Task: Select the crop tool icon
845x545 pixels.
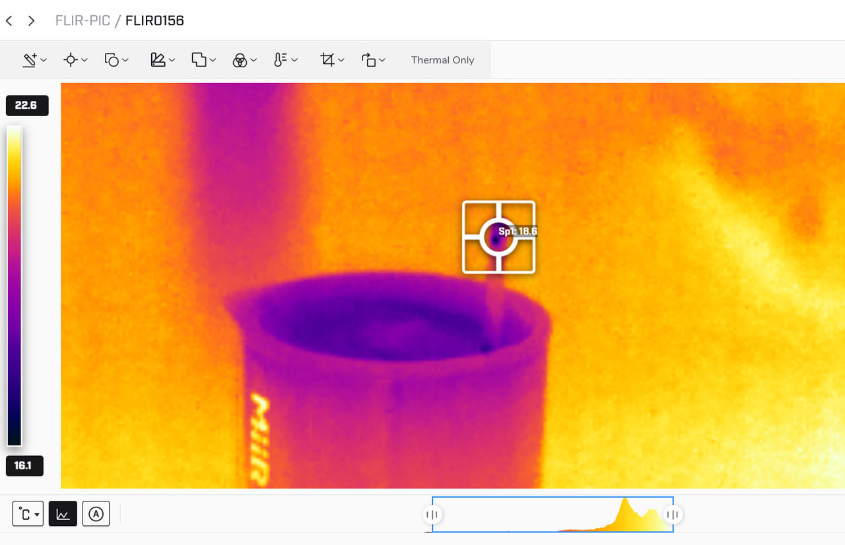Action: 327,60
